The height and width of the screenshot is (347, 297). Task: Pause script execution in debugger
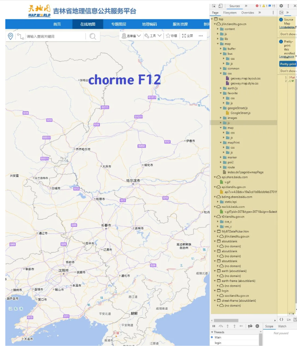pyautogui.click(x=214, y=326)
